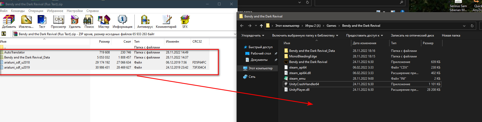Screen dimensions: 482x122
Task: Click the Антивирус (virus scan) toolbar icon
Action: [145, 21]
